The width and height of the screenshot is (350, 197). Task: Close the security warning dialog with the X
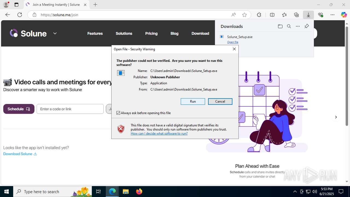234,49
